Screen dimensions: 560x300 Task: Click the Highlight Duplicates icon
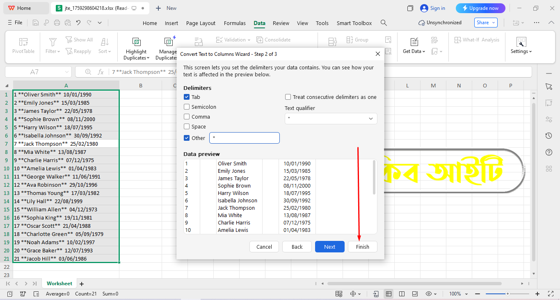click(x=136, y=42)
